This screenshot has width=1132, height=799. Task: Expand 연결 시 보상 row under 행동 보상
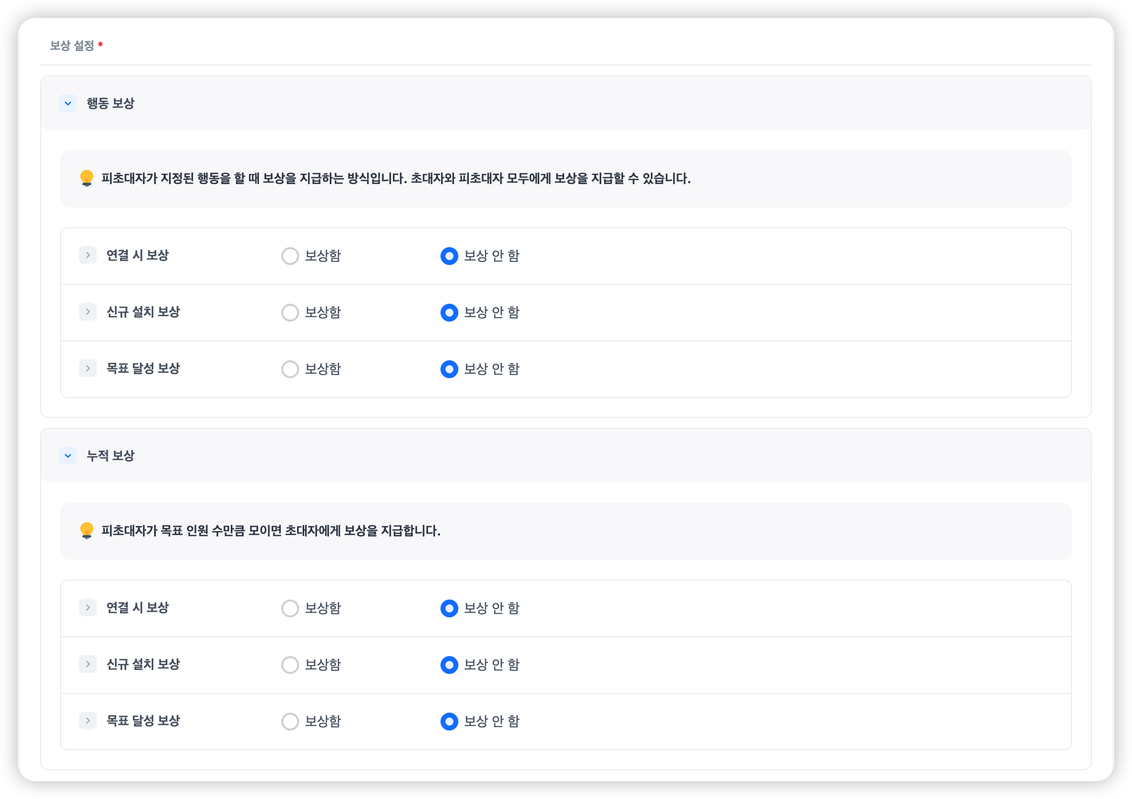tap(88, 255)
